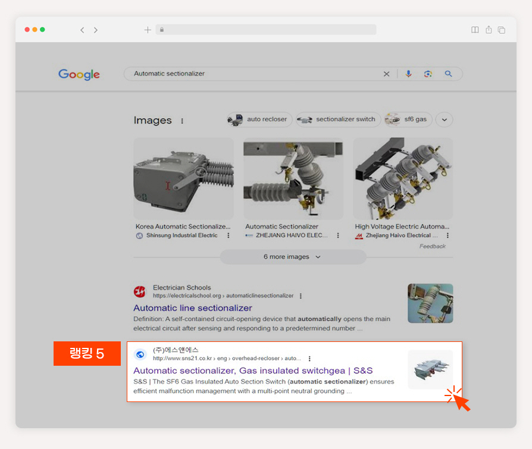532x449 pixels.
Task: Open the Automatic line sectionalizer result
Action: tap(193, 308)
